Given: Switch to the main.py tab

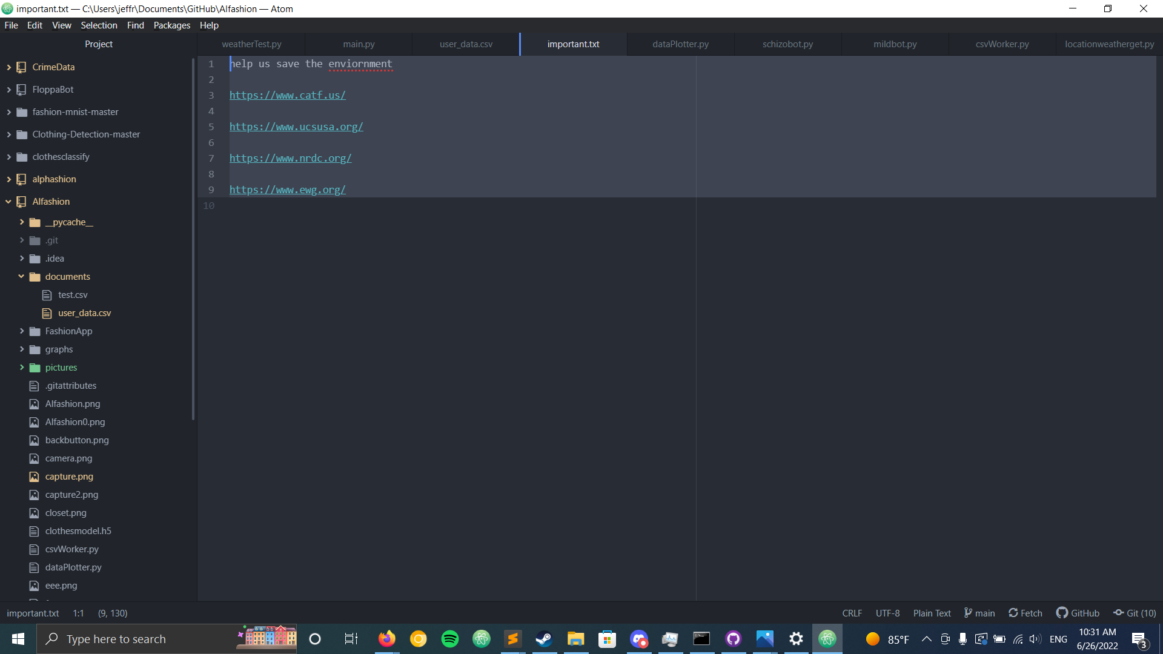Looking at the screenshot, I should (x=359, y=44).
